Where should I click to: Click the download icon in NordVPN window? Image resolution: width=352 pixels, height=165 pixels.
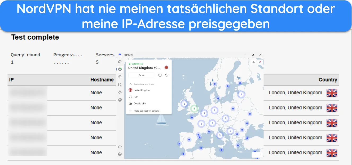[254, 62]
